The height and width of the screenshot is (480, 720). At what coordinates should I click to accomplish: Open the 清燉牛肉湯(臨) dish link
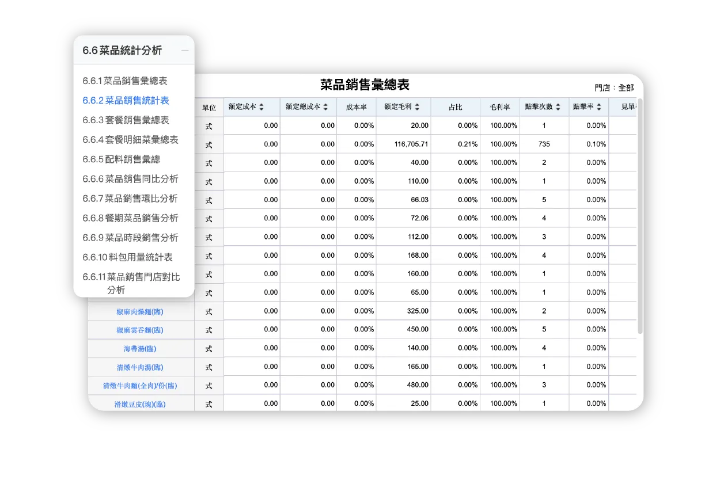click(x=140, y=367)
